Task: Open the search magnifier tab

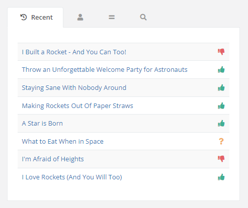Action: pos(143,17)
